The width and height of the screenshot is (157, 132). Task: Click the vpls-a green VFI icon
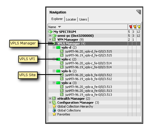58,83
